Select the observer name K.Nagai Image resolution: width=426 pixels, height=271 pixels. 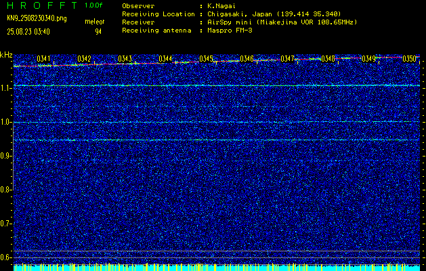[x=221, y=6]
